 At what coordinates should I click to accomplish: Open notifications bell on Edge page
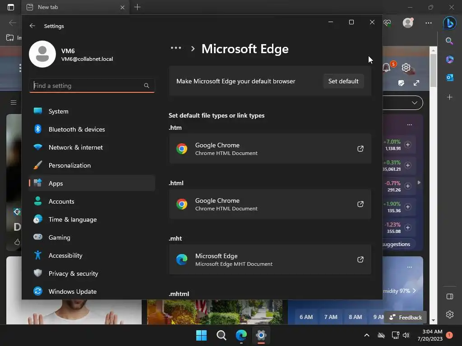point(387,68)
